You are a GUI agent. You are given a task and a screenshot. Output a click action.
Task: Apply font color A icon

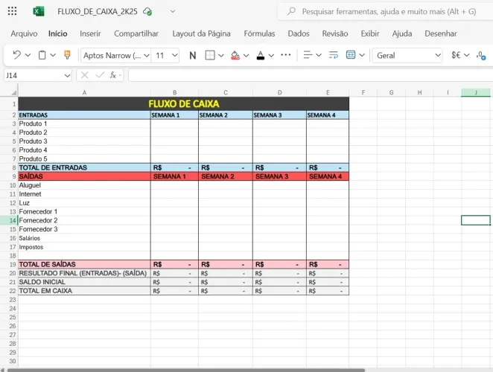tap(261, 55)
